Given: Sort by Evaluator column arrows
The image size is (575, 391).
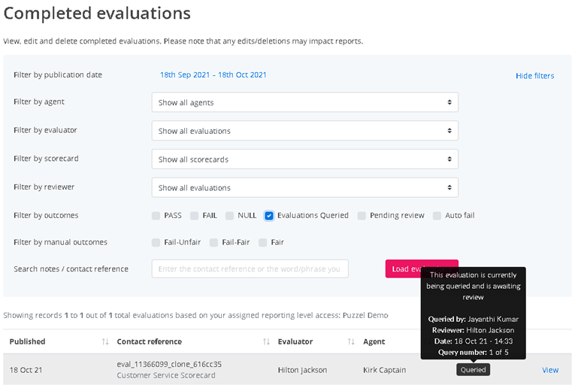Looking at the screenshot, I should [351, 341].
